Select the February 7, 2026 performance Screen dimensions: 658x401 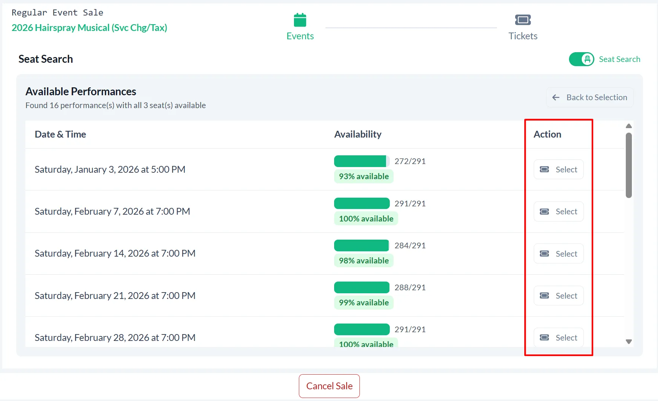[558, 211]
